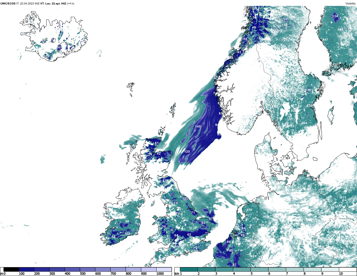Click the 200 m legend swatch

tap(42, 270)
